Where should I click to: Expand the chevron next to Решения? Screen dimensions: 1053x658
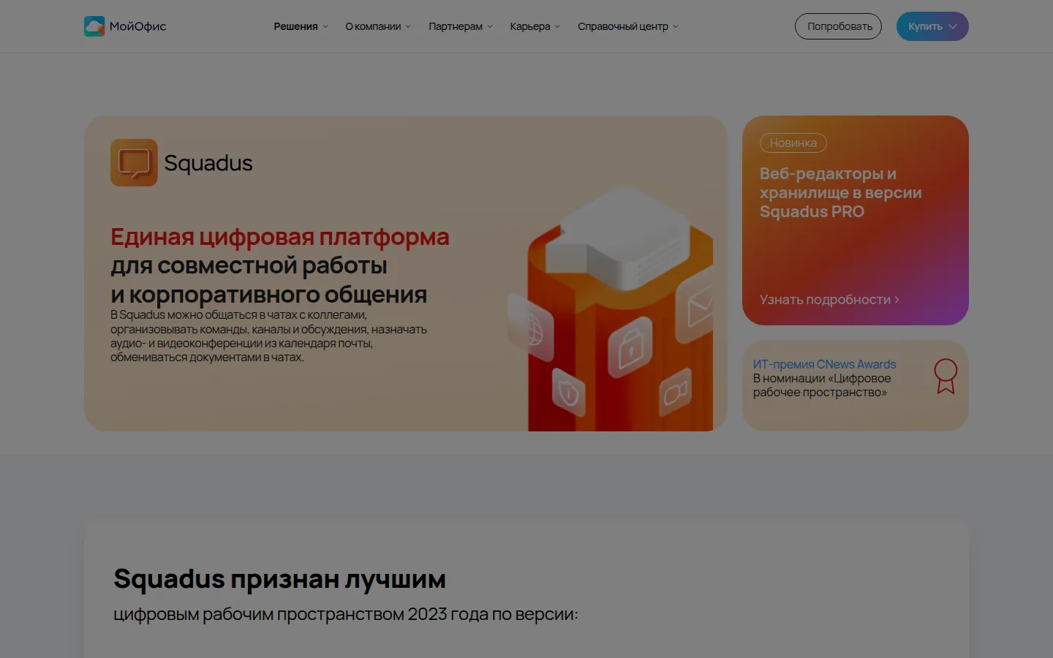pyautogui.click(x=325, y=27)
